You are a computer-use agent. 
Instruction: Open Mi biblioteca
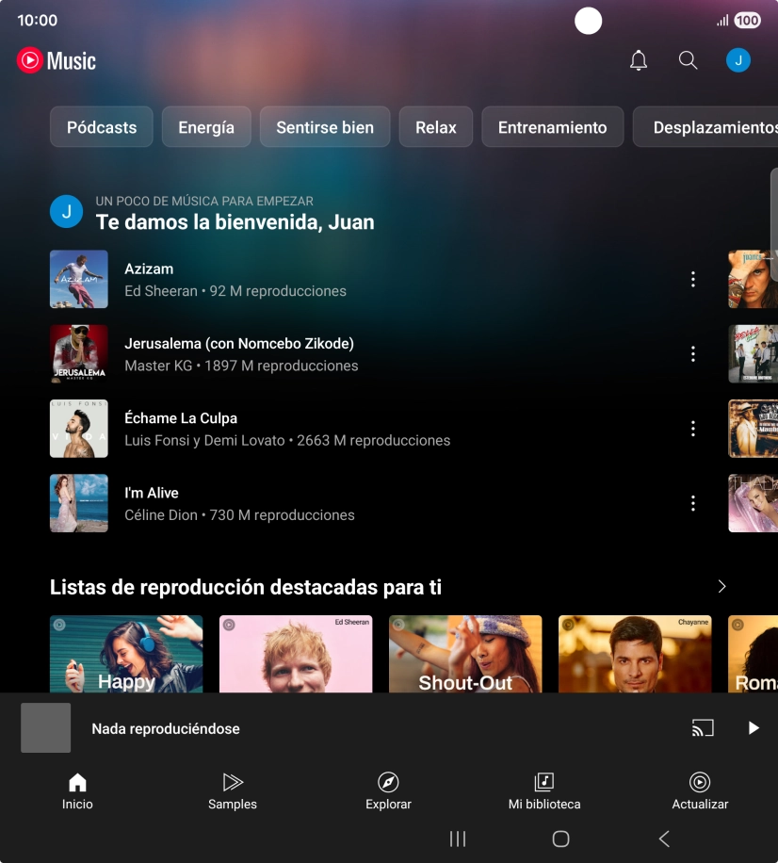coord(544,791)
